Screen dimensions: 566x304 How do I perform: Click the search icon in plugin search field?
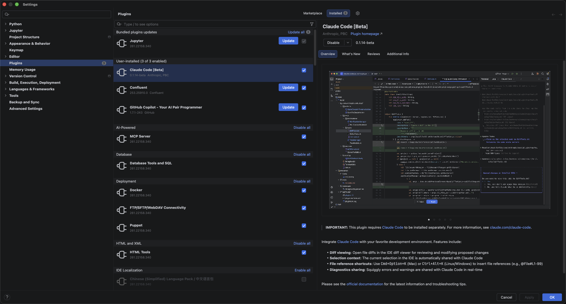coord(119,24)
